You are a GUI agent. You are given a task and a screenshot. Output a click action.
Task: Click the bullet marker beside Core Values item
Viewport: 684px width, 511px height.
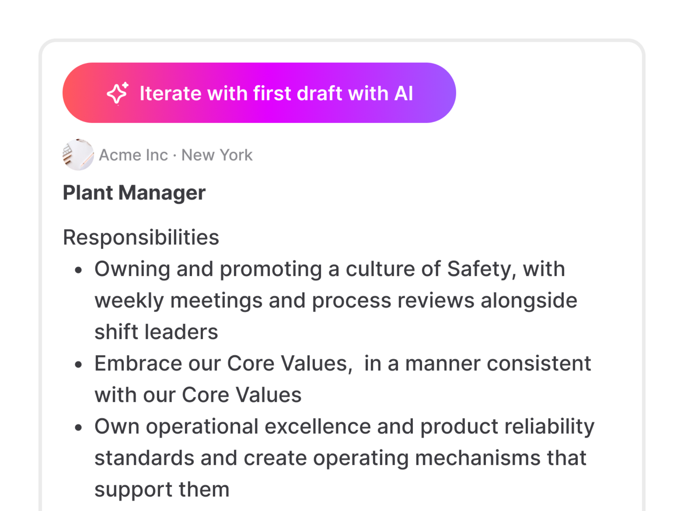point(78,364)
